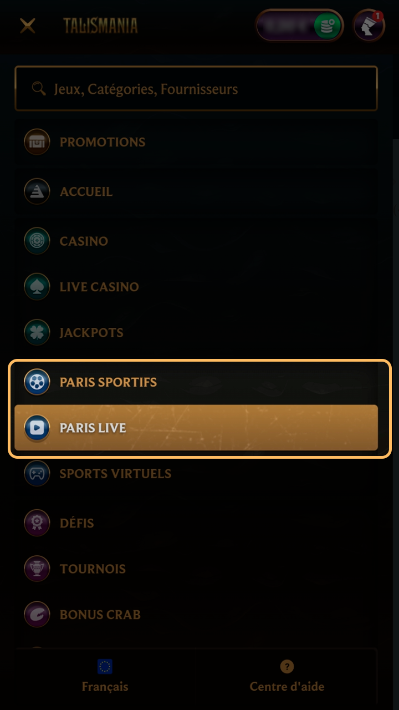Change language via Français selector

105,677
